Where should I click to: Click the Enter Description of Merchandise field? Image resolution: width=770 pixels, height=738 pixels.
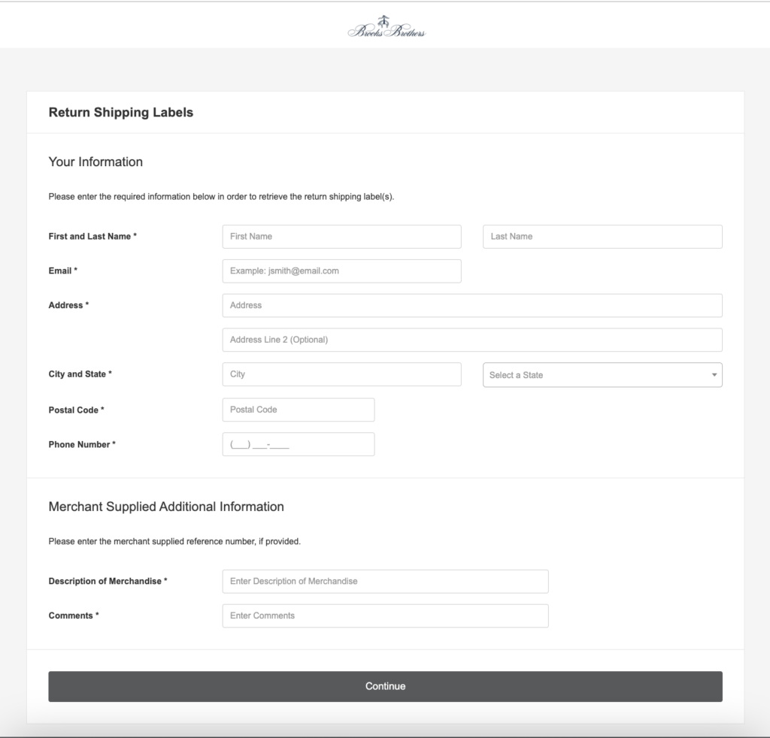385,581
